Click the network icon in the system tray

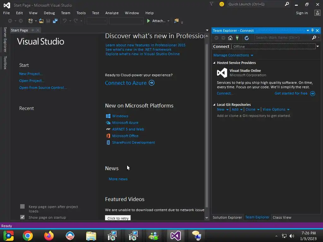tap(284, 236)
